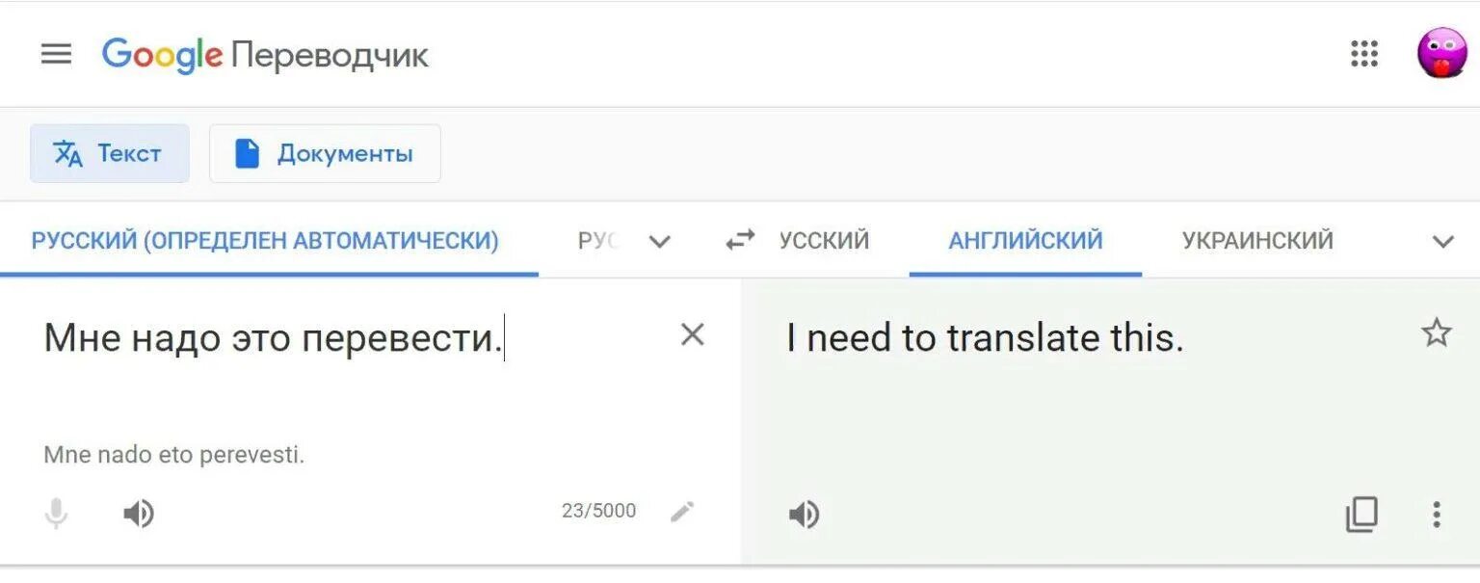The image size is (1480, 583).
Task: Click the purple account avatar
Action: (x=1441, y=53)
